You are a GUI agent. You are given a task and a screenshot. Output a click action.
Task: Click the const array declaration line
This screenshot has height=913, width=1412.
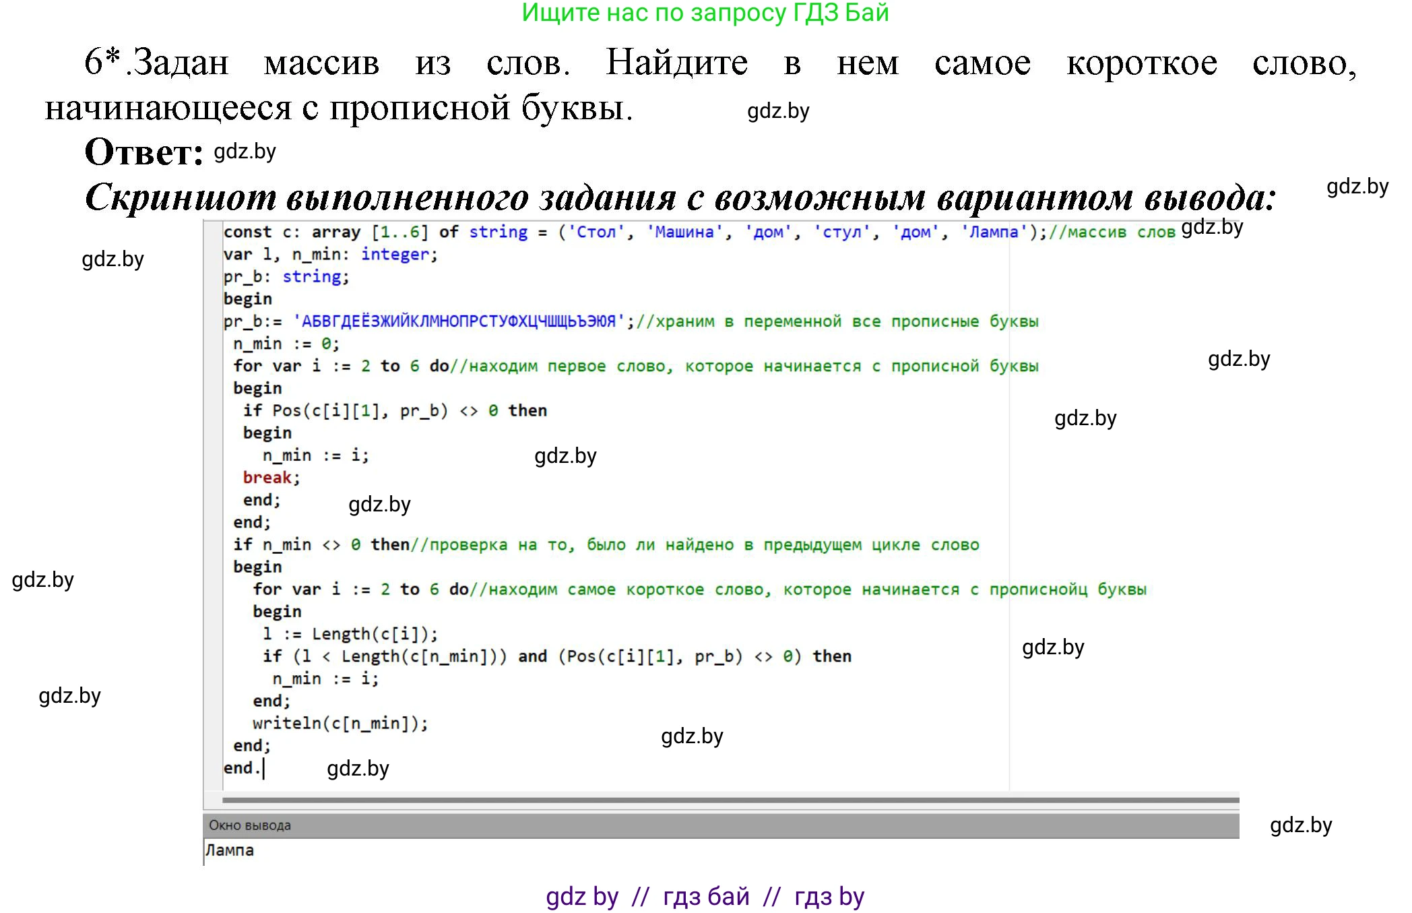[x=699, y=232]
